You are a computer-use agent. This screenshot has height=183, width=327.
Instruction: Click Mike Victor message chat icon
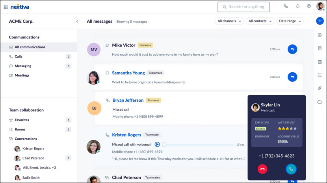pos(107,45)
